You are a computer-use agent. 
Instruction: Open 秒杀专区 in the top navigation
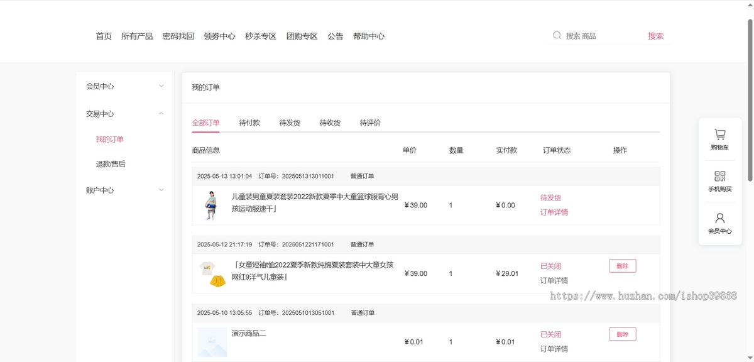click(x=261, y=36)
